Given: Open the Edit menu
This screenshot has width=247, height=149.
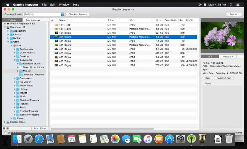Looking at the screenshot, I should pos(53,5).
